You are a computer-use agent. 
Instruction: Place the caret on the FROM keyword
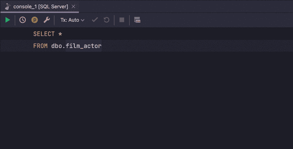coord(40,46)
